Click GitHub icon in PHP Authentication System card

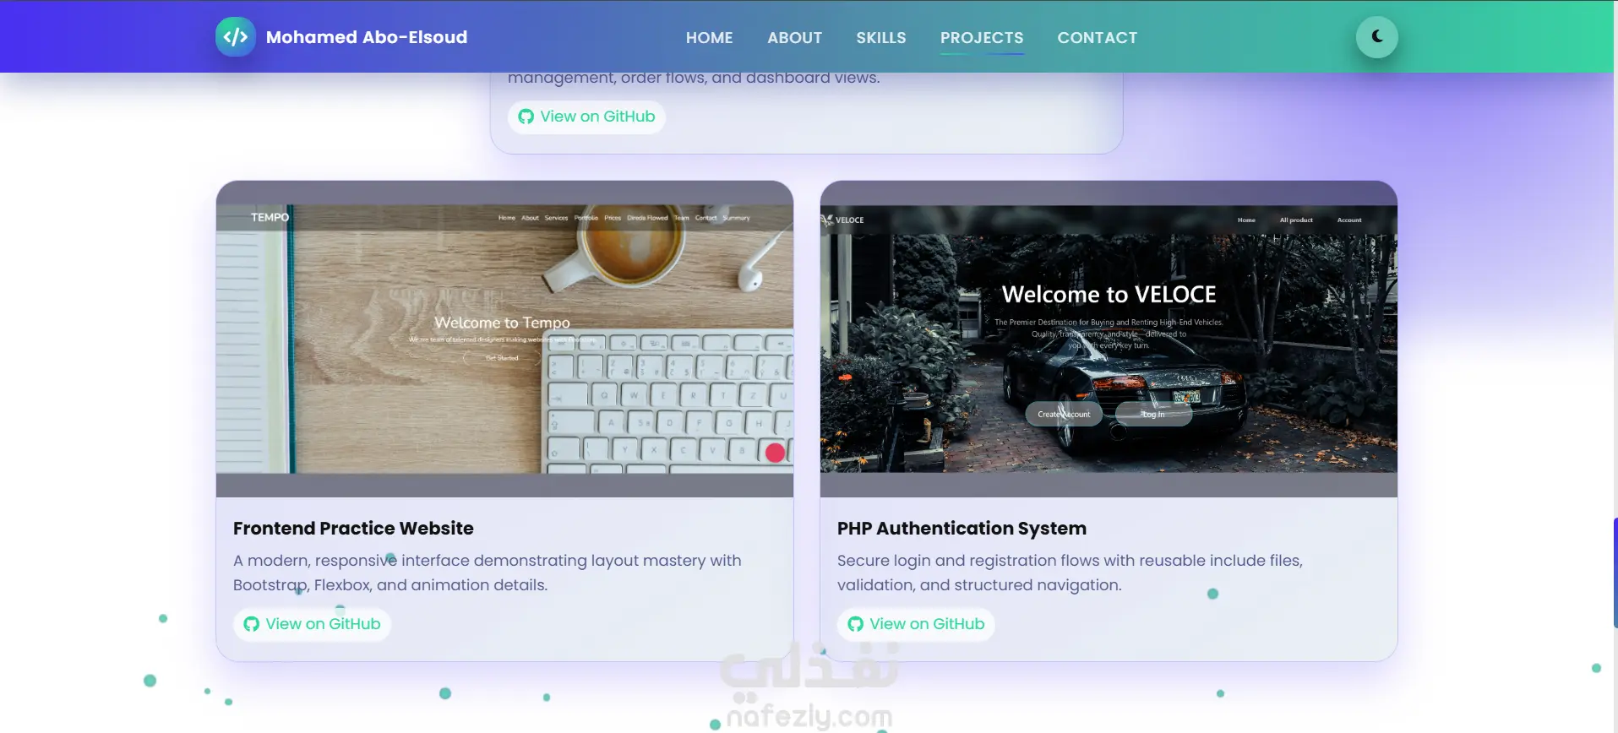(x=855, y=624)
